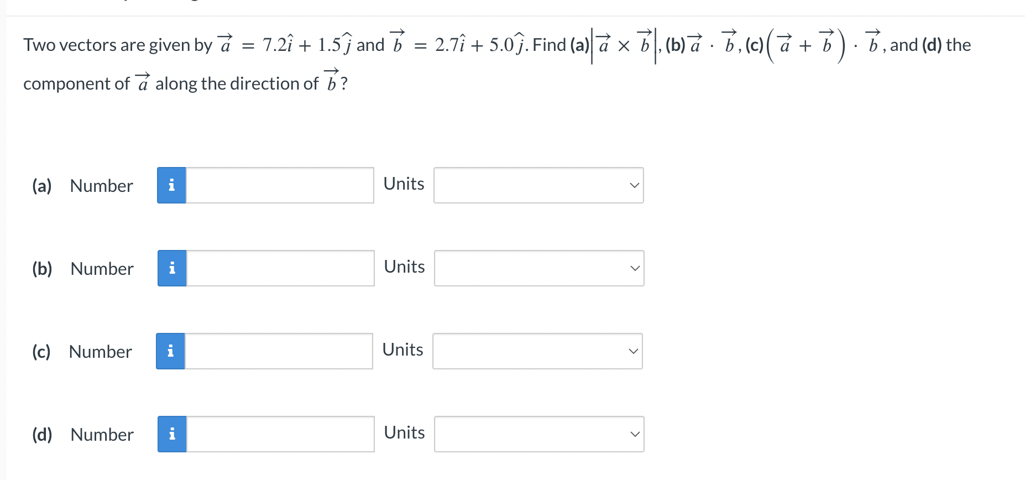1025x480 pixels.
Task: Expand the Units selector for part (c)
Action: [536, 351]
